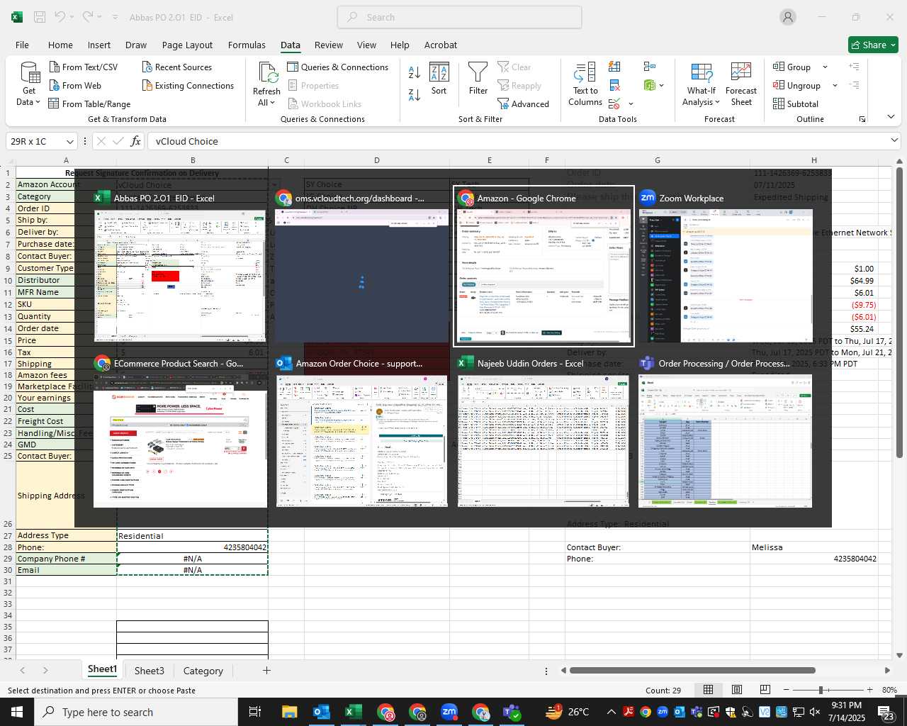
Task: Sort A to Z ascending
Action: [415, 72]
